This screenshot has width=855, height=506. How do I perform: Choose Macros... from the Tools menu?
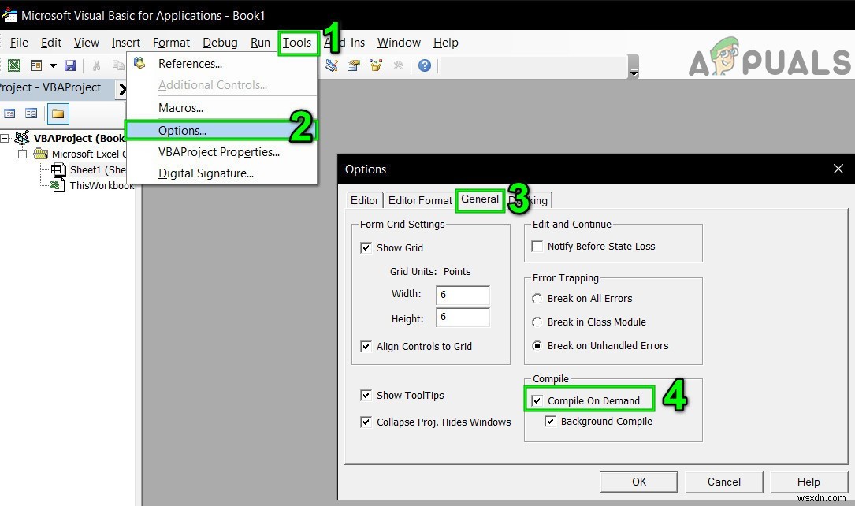tap(222, 108)
